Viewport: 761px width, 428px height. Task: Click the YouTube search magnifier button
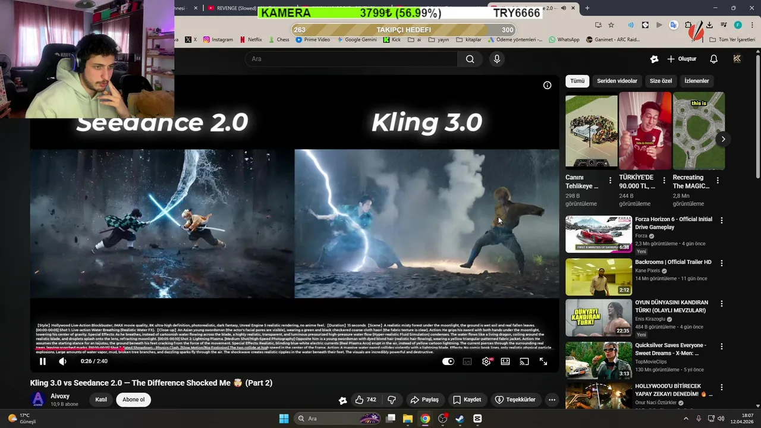coord(470,59)
